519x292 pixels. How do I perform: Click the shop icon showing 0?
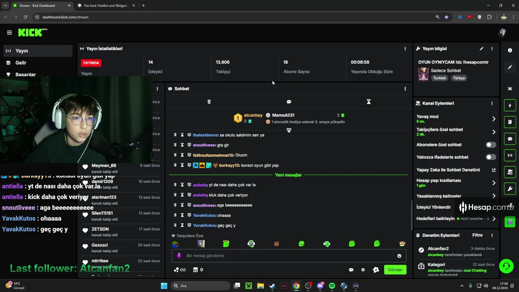point(198,270)
